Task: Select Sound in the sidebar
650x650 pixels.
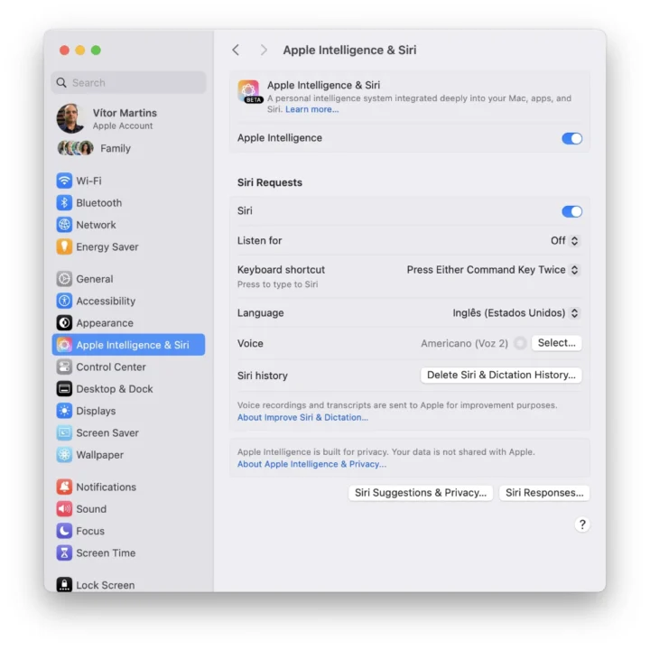Action: coord(128,508)
